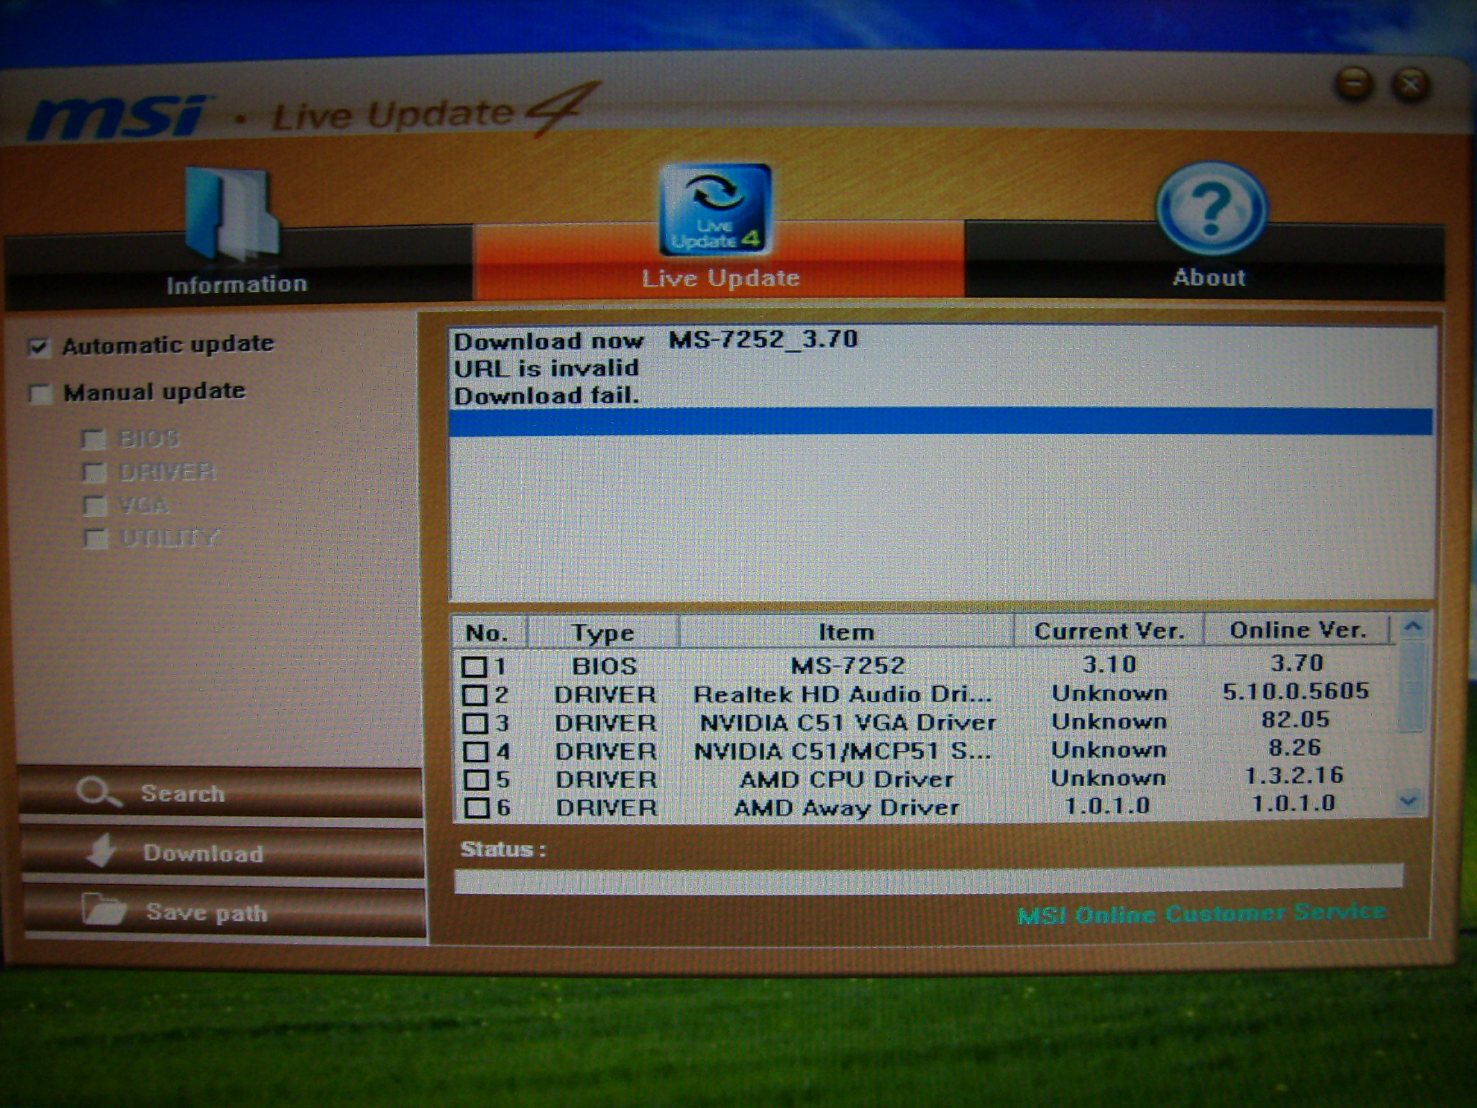Click the Search button
This screenshot has height=1108, width=1477.
(221, 793)
